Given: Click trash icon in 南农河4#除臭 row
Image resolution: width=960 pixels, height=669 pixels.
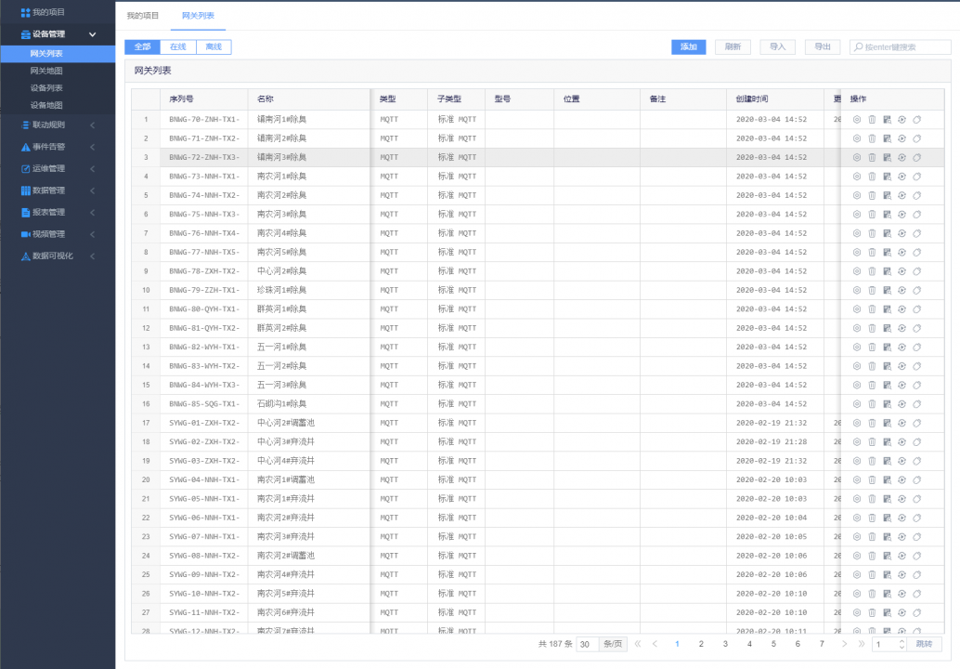Looking at the screenshot, I should (x=872, y=233).
